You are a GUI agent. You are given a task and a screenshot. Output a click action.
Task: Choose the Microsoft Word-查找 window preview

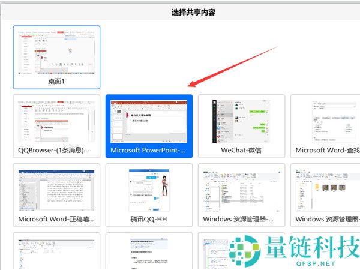(327, 120)
